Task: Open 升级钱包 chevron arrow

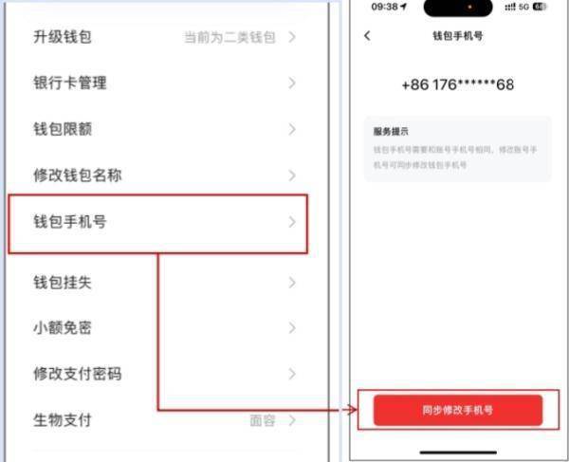Action: click(x=292, y=37)
